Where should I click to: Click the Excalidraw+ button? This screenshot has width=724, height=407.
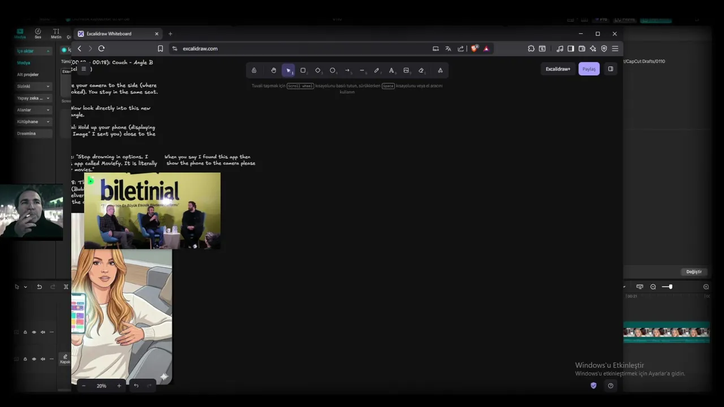point(558,69)
